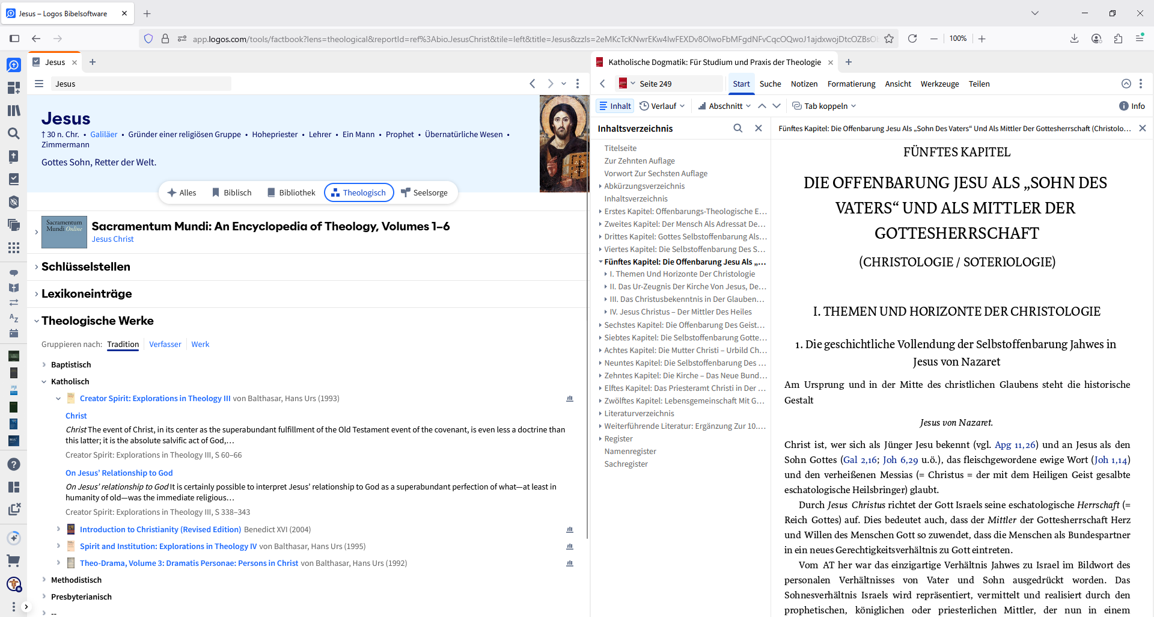Add a new tab next to Jesus panel

point(93,62)
